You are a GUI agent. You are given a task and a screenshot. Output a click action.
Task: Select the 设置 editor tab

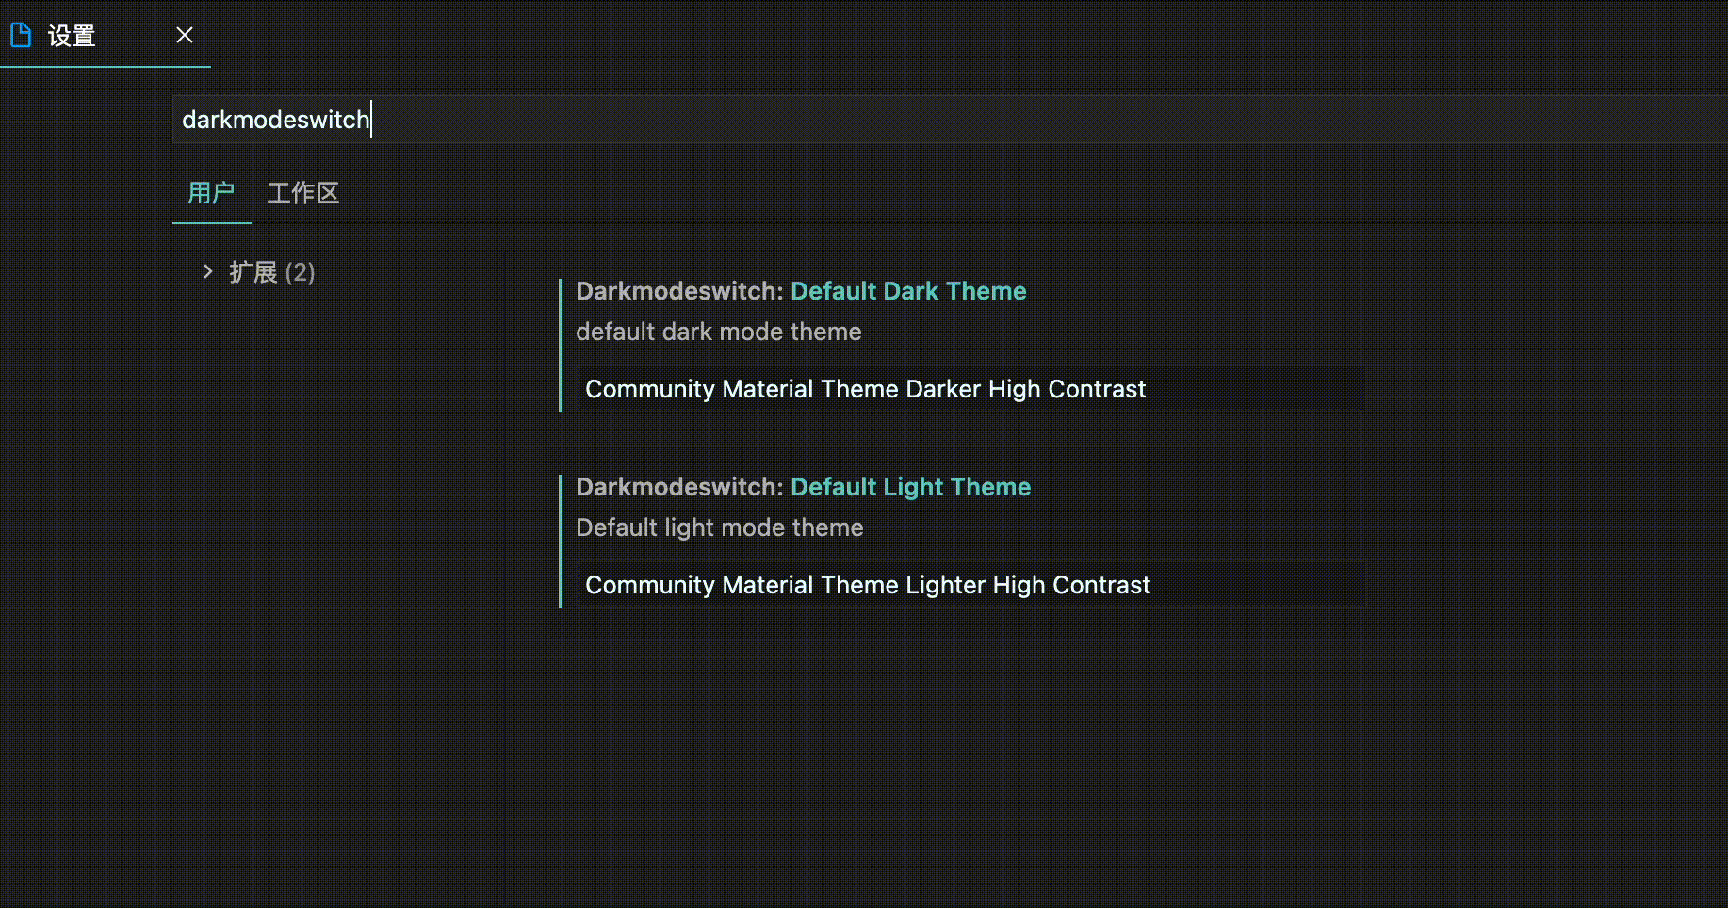[105, 34]
